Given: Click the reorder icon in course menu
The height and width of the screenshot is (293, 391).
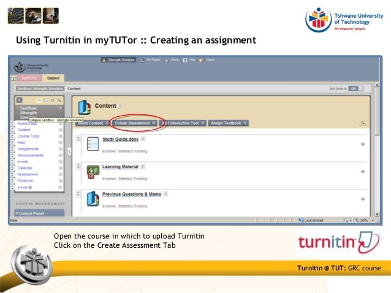Looking at the screenshot, I should [x=59, y=100].
